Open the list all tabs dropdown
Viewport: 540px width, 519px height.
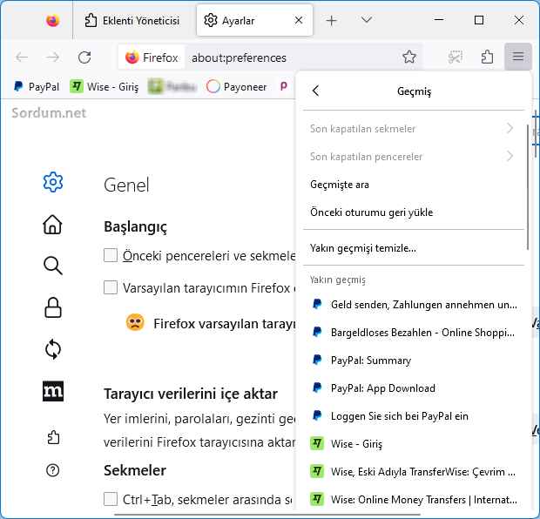[367, 20]
